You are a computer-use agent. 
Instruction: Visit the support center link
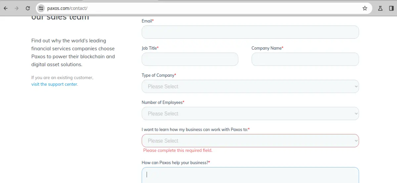pos(54,84)
